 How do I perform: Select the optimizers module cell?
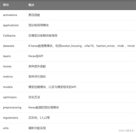tap(10, 97)
